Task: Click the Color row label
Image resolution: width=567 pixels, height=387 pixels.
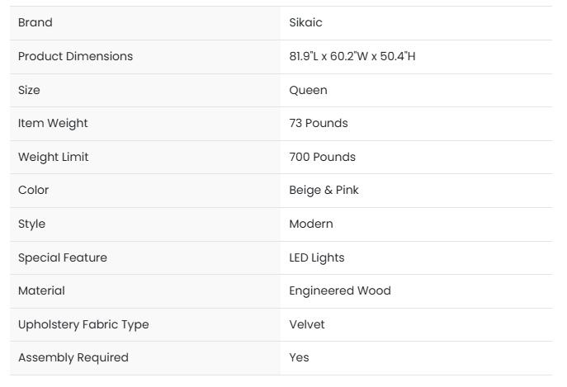Action: click(34, 191)
